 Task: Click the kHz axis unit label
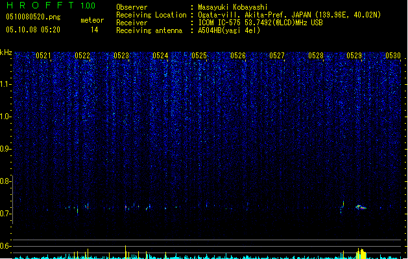[6, 52]
